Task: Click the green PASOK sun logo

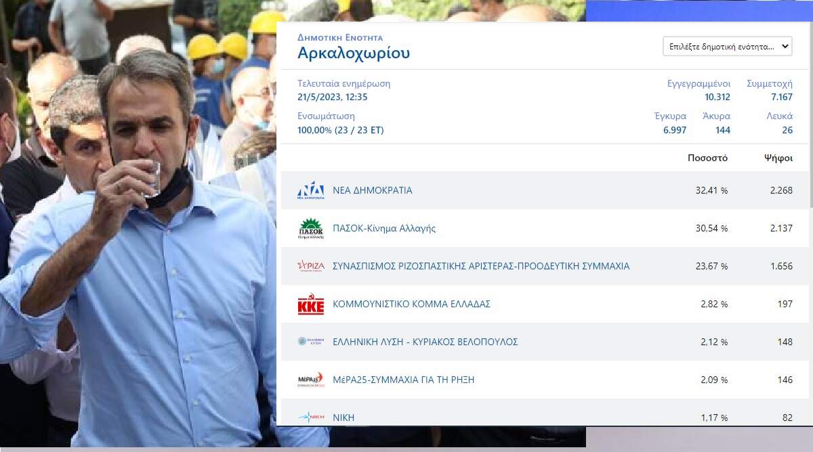Action: 310,229
